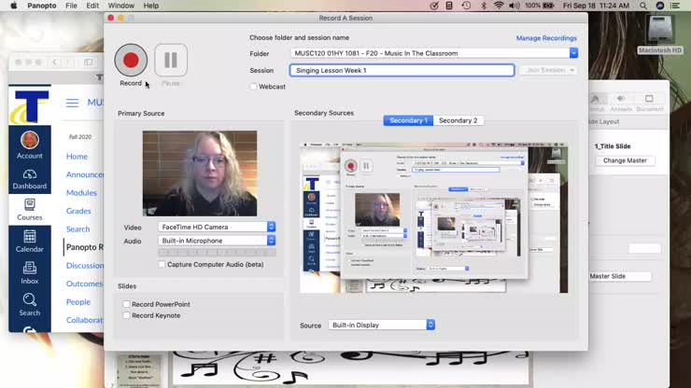Image resolution: width=691 pixels, height=388 pixels.
Task: Click the red Record button
Action: [x=131, y=61]
